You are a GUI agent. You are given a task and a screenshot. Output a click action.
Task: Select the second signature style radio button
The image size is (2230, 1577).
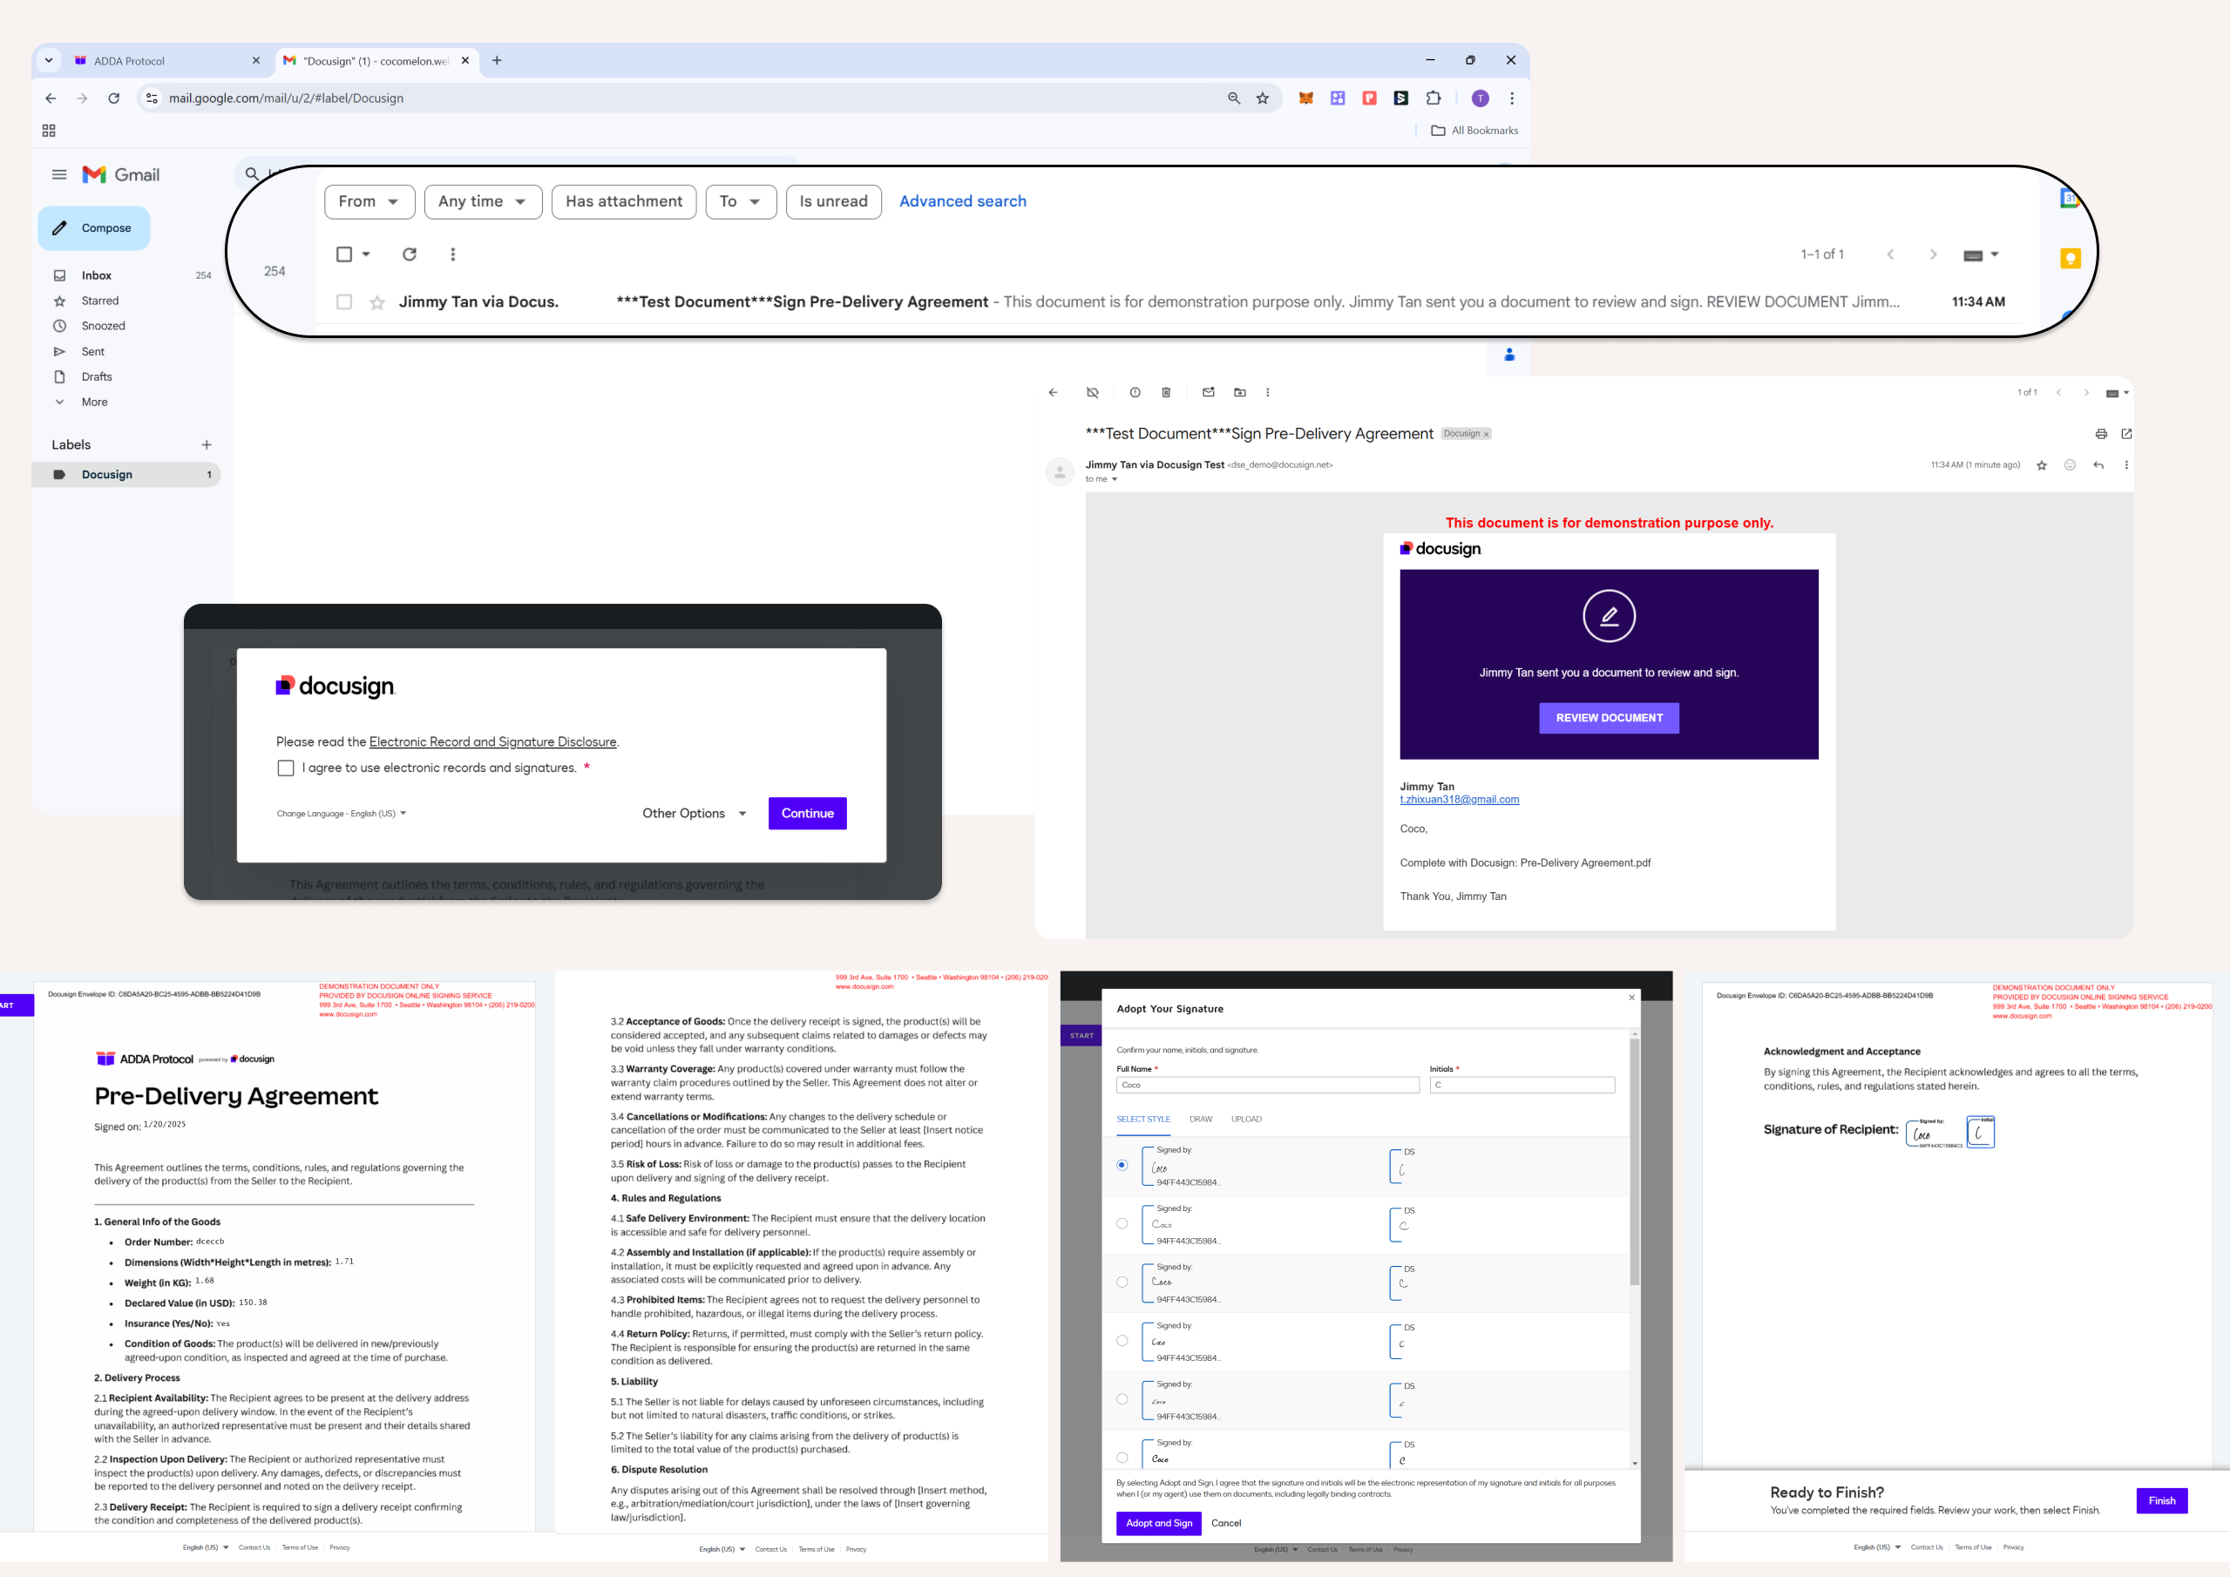tap(1122, 1223)
